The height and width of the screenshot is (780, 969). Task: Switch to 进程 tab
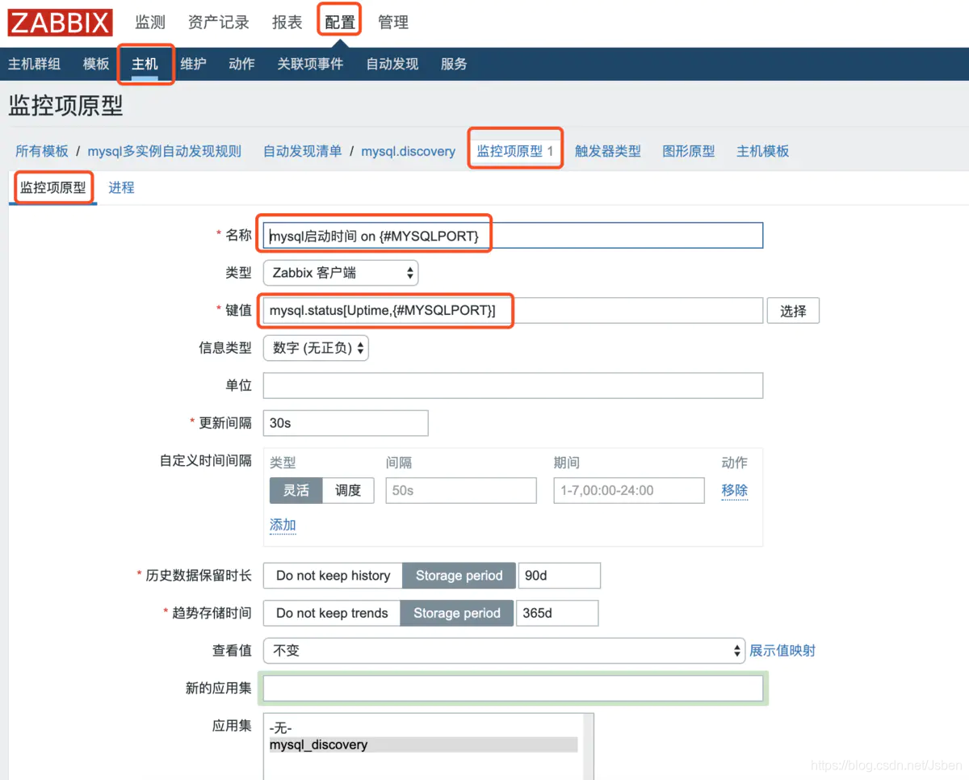121,187
